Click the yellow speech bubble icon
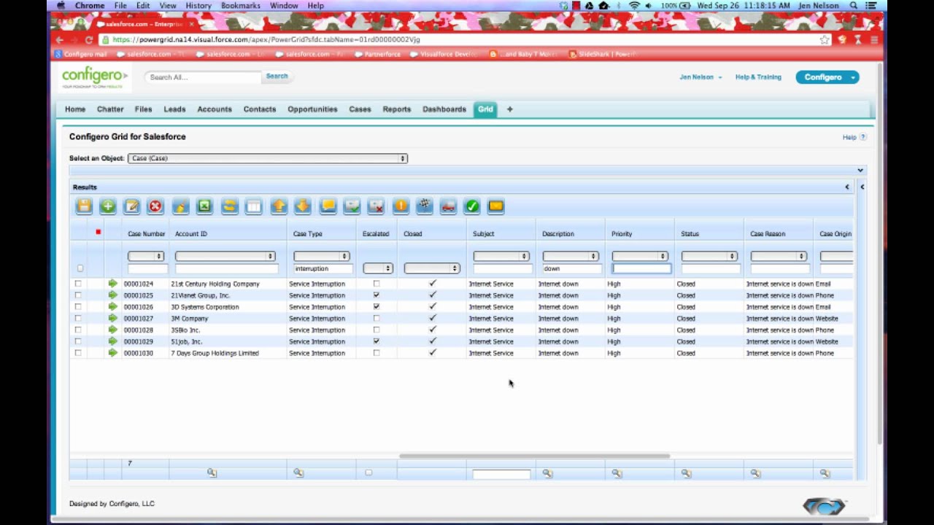 coord(328,206)
